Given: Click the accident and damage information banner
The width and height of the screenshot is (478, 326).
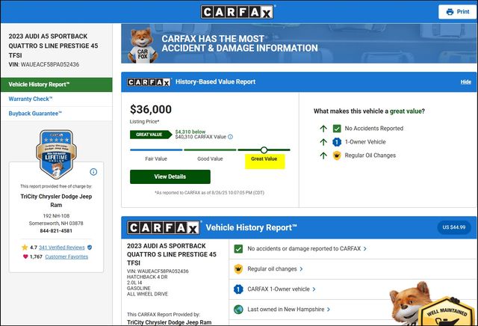Looking at the screenshot, I should point(299,43).
